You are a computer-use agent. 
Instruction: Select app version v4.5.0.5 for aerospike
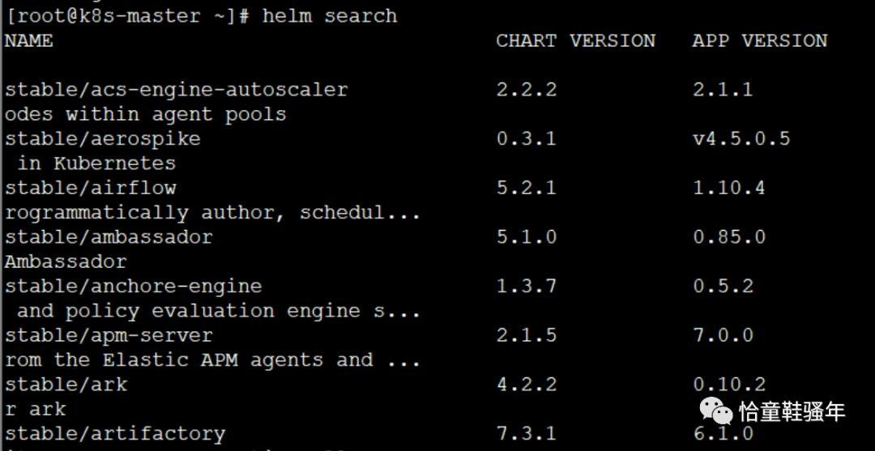point(741,138)
